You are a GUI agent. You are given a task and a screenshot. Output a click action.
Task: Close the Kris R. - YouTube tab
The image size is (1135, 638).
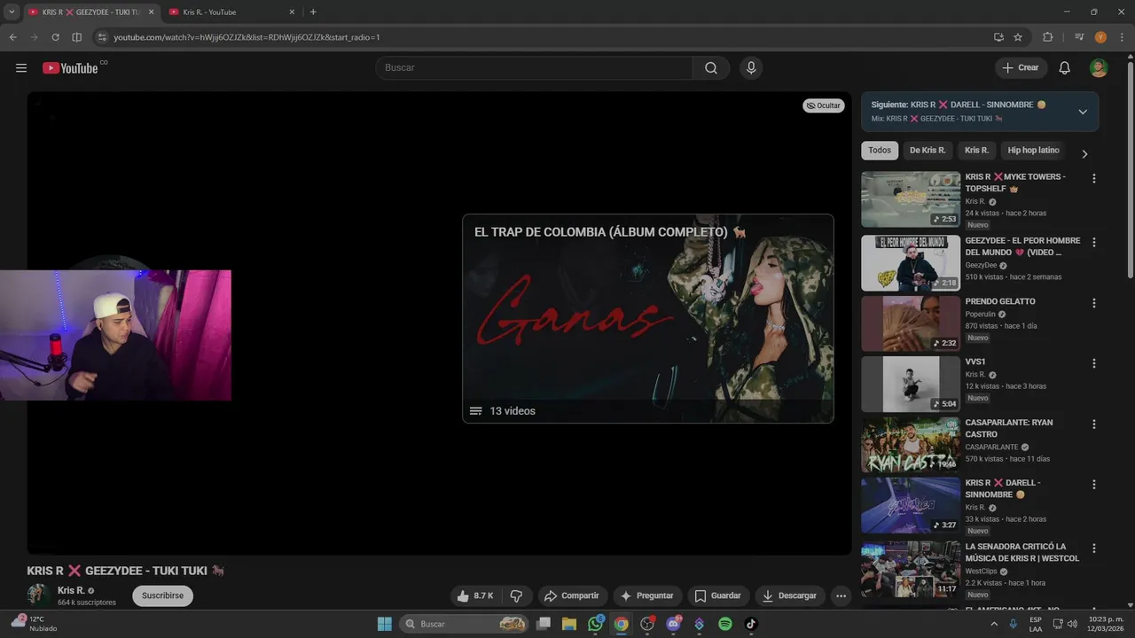pos(292,12)
